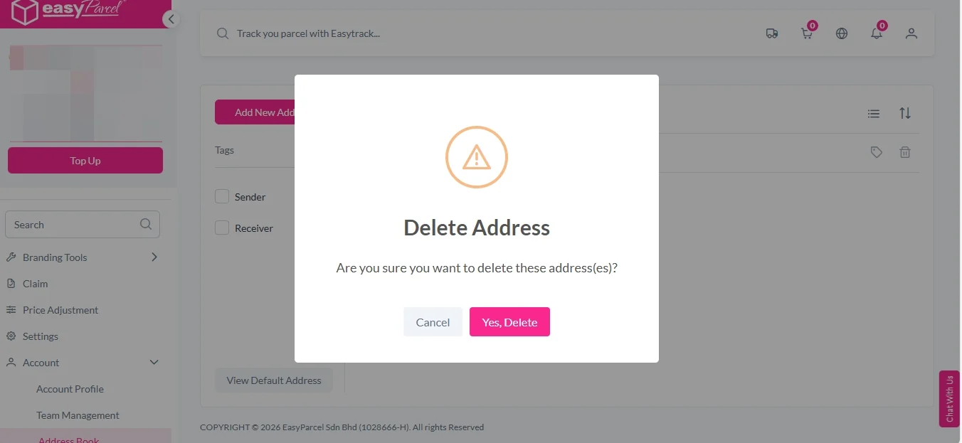
Task: Open the shopping cart
Action: tap(806, 33)
